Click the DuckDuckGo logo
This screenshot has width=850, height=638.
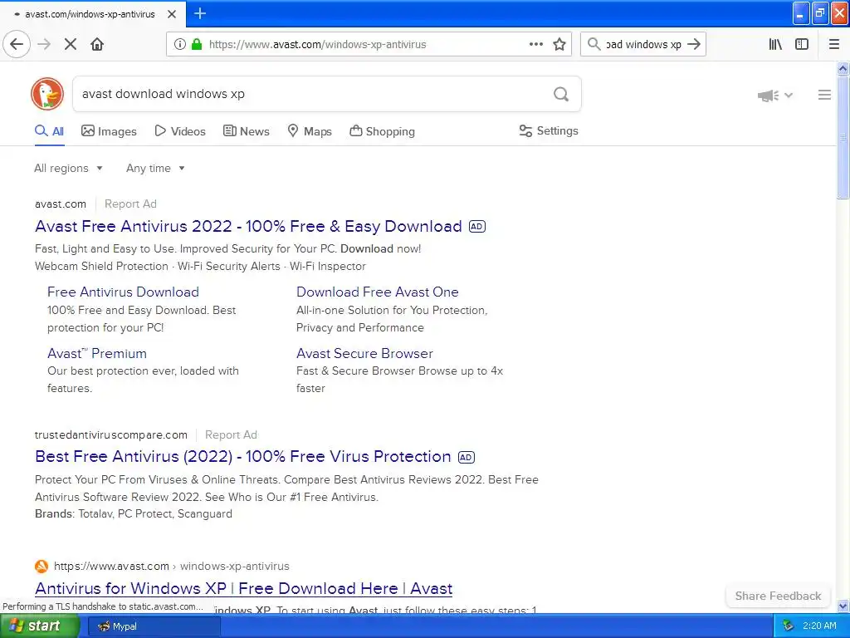tap(47, 94)
